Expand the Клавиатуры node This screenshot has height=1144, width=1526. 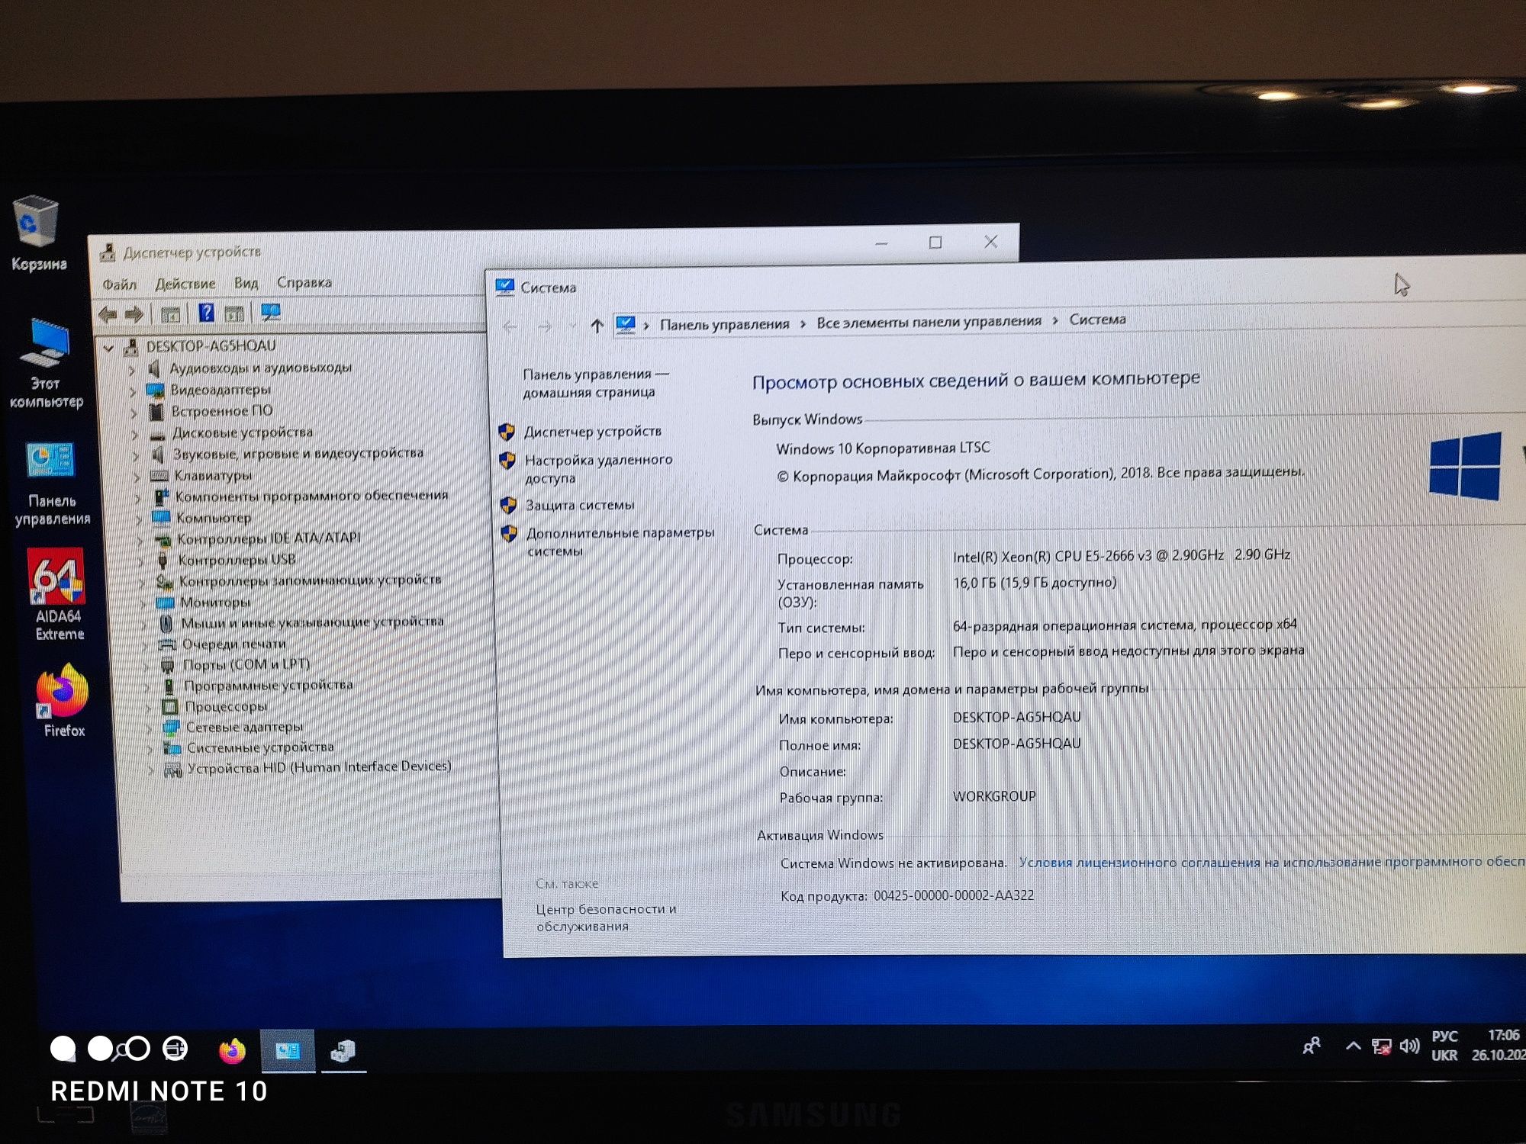click(x=137, y=477)
